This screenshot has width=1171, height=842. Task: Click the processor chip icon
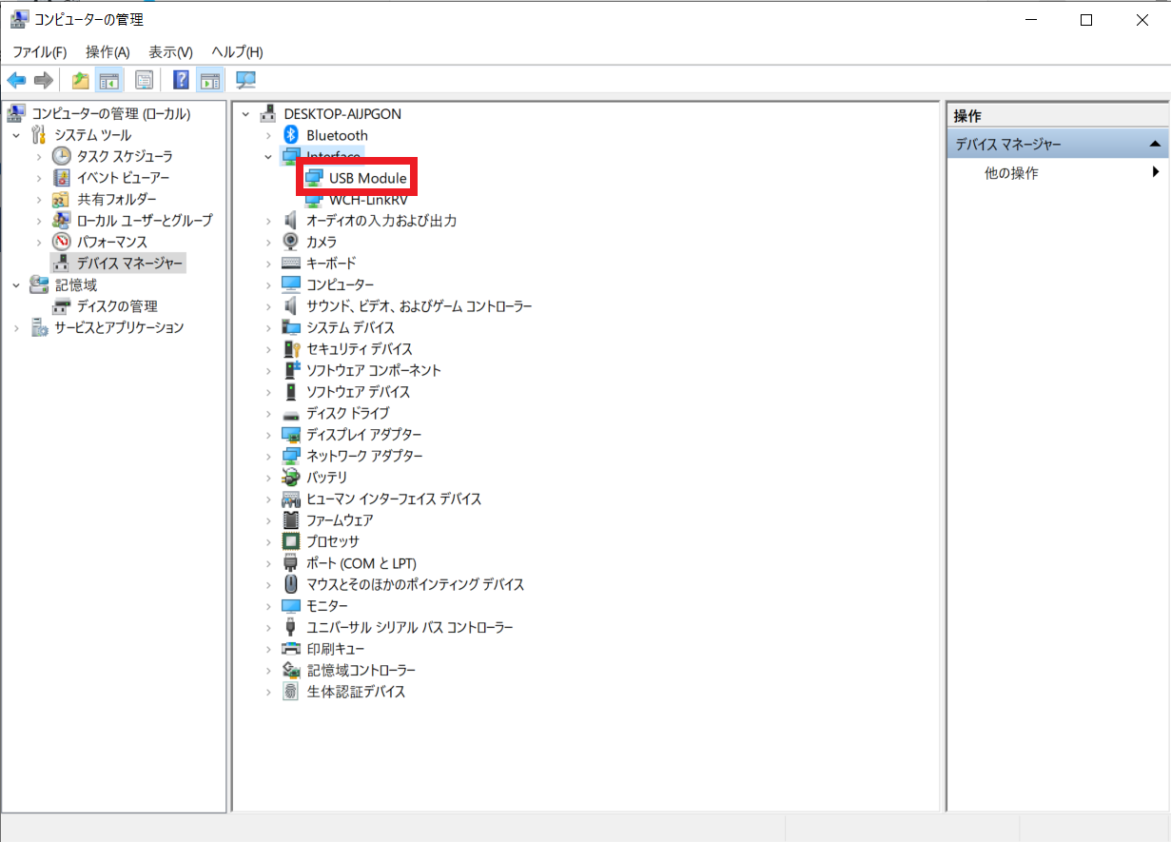(x=292, y=541)
